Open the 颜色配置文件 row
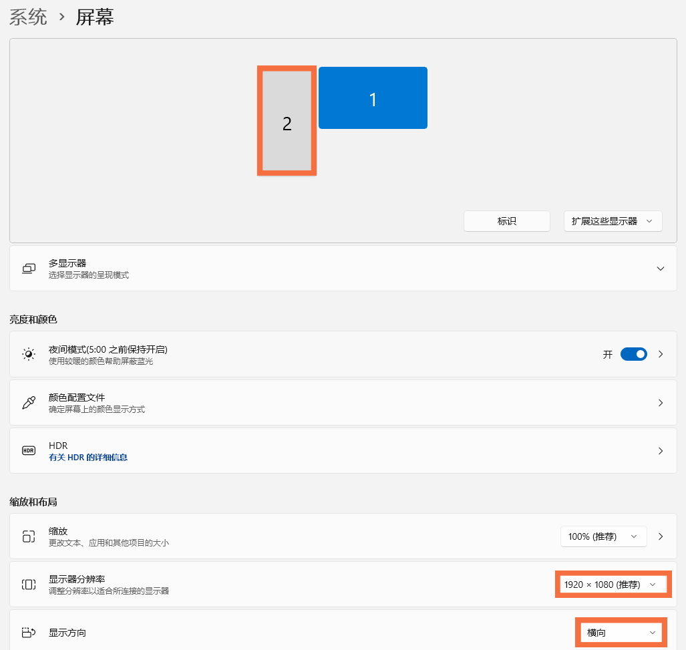This screenshot has height=650, width=686. click(343, 402)
